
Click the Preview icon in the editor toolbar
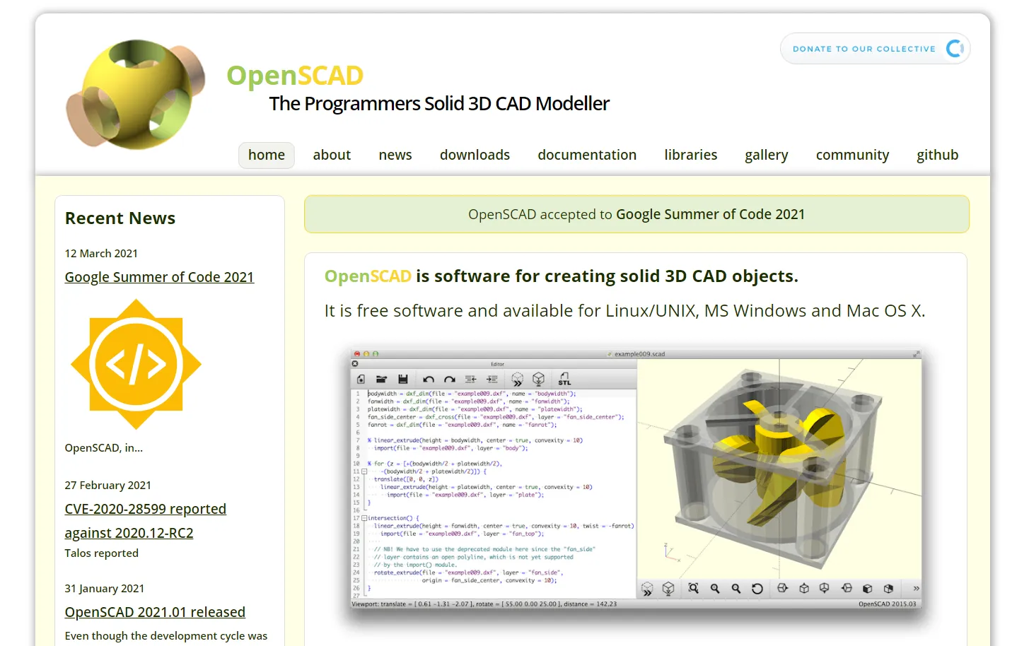[x=517, y=380]
